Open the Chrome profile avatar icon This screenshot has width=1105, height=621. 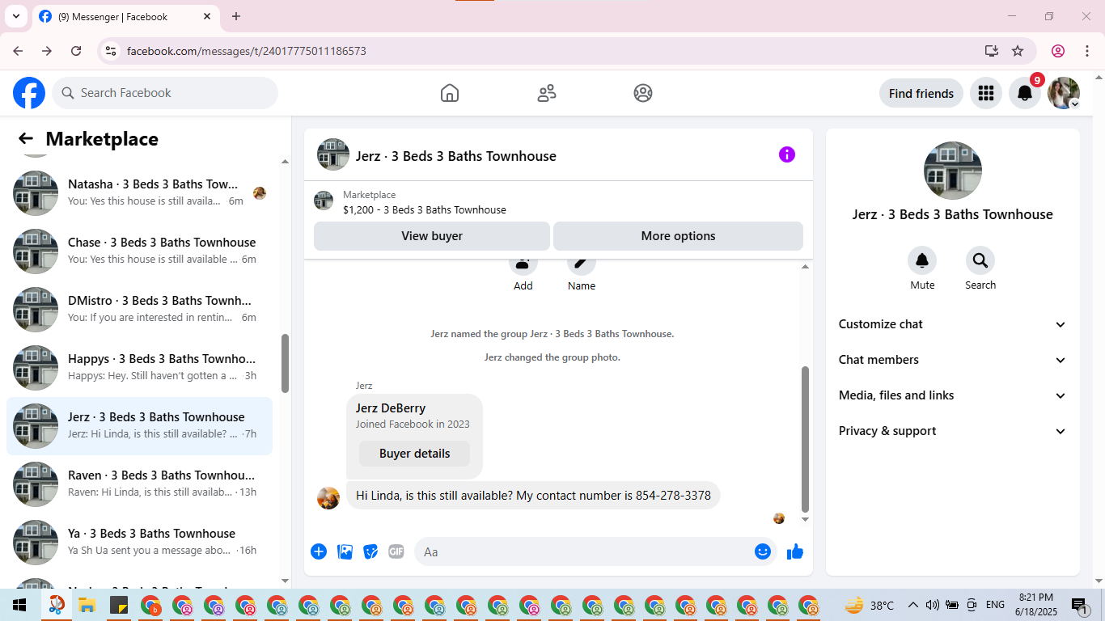coord(1058,51)
